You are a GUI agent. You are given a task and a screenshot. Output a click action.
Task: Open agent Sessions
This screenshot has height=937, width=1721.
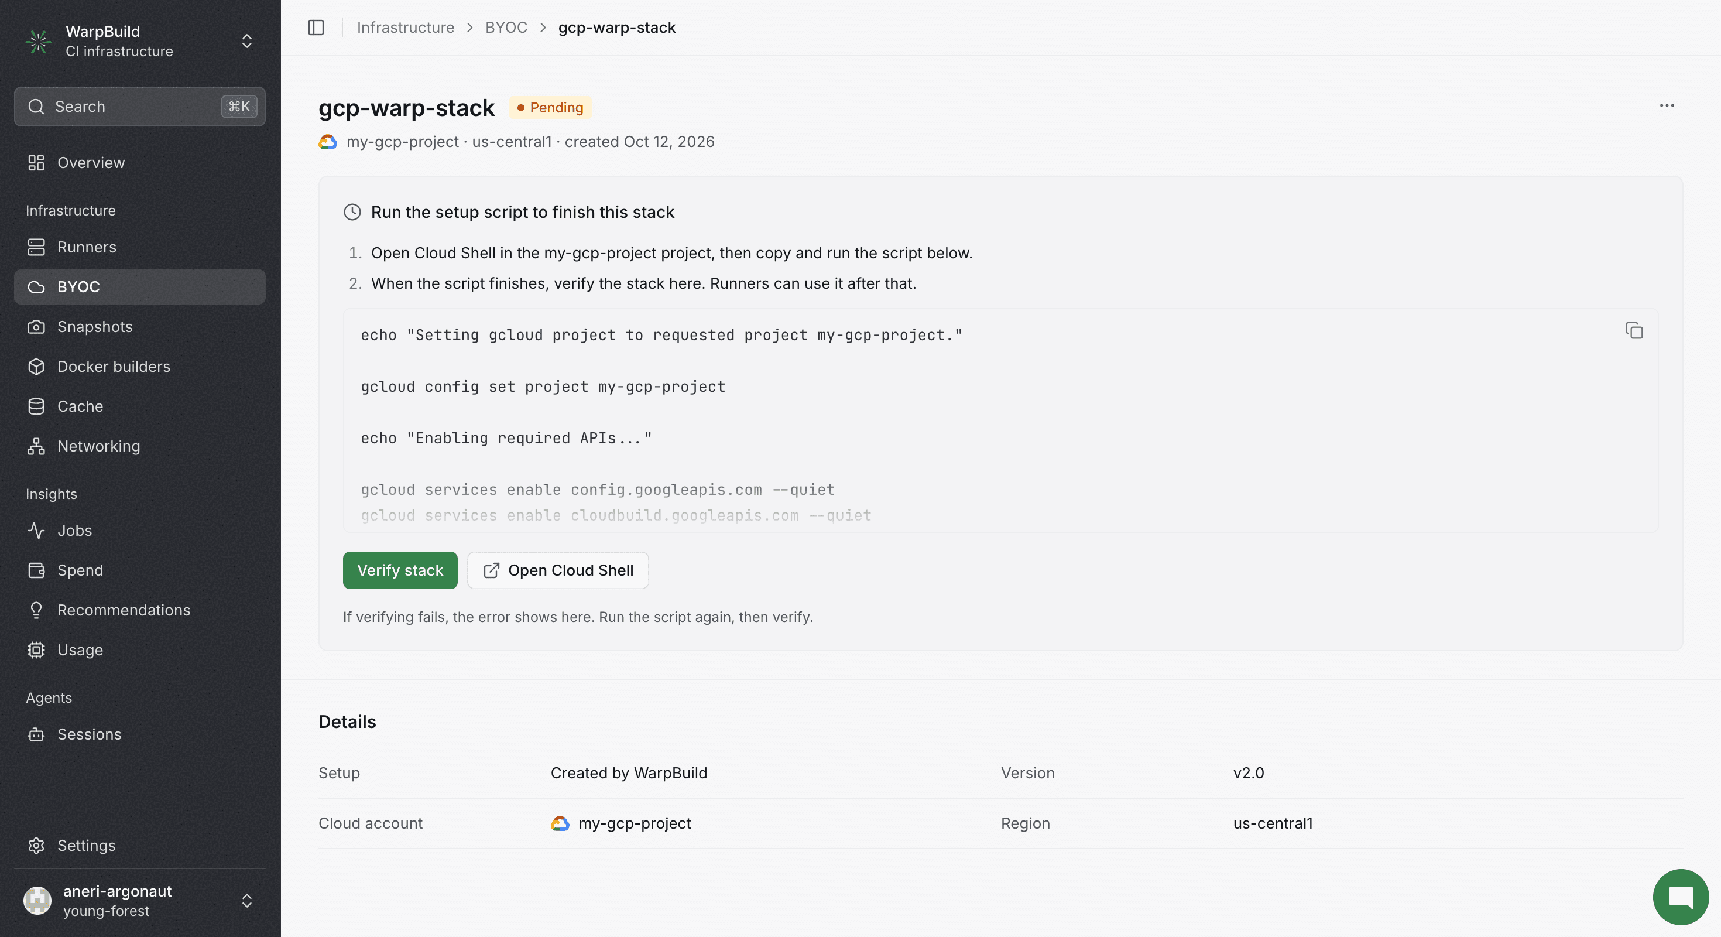(140, 734)
